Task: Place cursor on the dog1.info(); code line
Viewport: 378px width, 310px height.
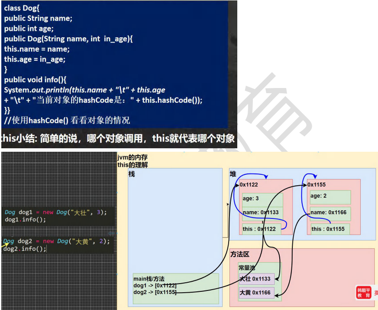Action: (25, 219)
